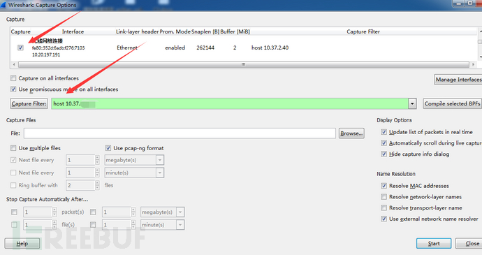Toggle Automatically scroll during live capture
The width and height of the screenshot is (482, 255).
[384, 143]
